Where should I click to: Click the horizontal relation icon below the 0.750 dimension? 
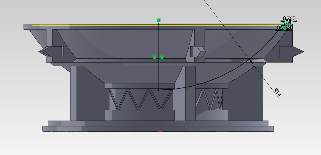pos(283,22)
